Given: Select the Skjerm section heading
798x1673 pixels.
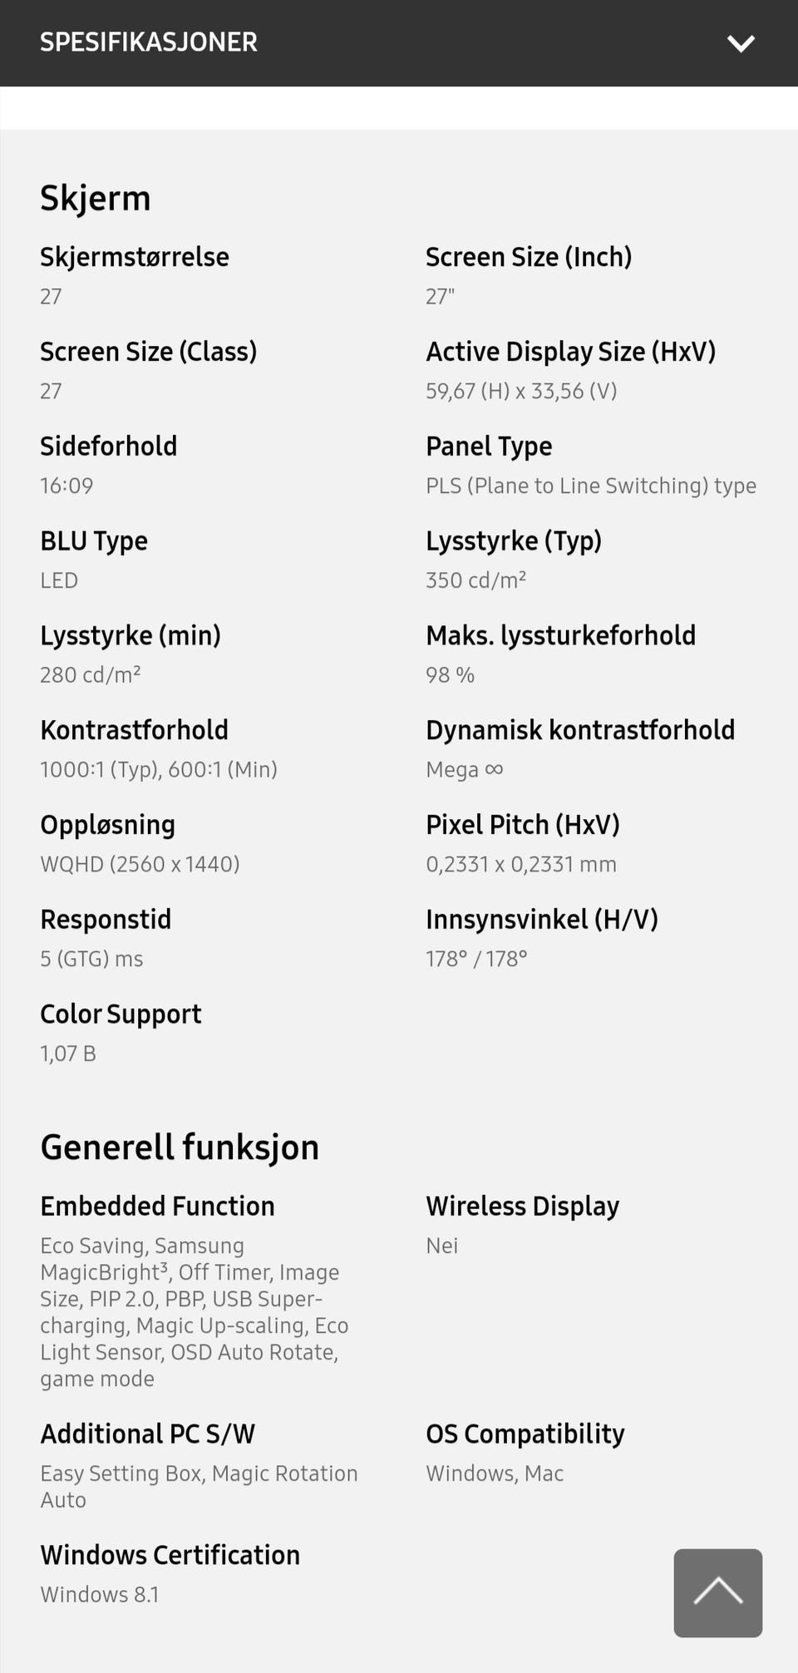Looking at the screenshot, I should pos(96,199).
